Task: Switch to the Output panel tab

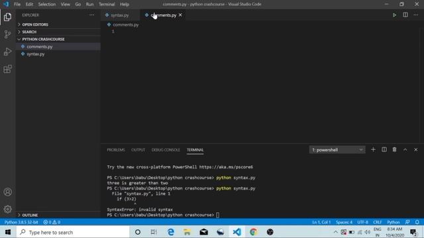Action: 138,150
